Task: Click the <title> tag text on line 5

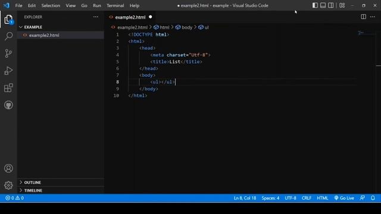Action: pos(160,62)
